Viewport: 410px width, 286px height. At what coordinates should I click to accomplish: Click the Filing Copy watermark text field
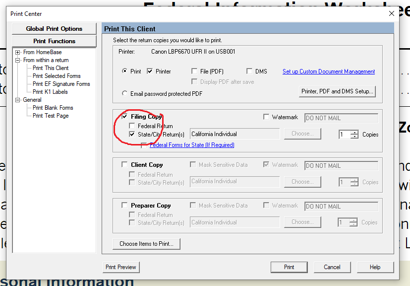click(x=341, y=118)
